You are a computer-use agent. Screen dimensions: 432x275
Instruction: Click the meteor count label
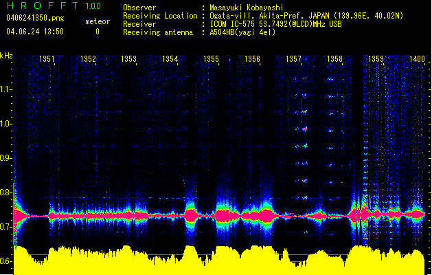point(98,21)
